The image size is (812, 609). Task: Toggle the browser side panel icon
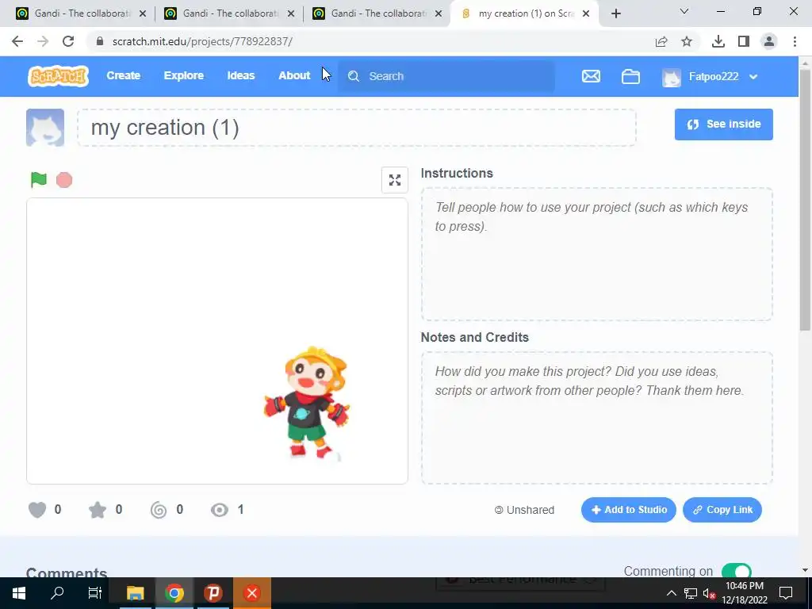(x=744, y=41)
